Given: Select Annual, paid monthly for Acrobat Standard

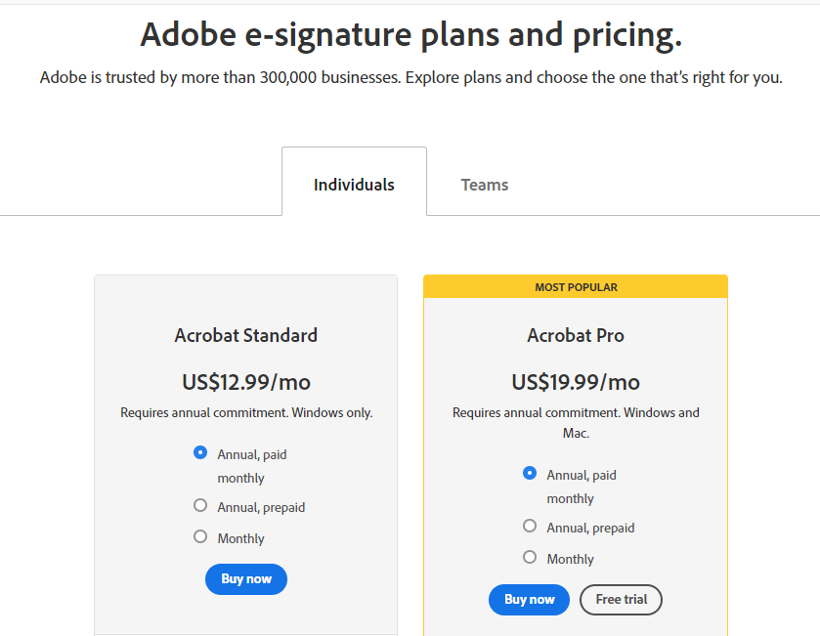Looking at the screenshot, I should (x=200, y=452).
